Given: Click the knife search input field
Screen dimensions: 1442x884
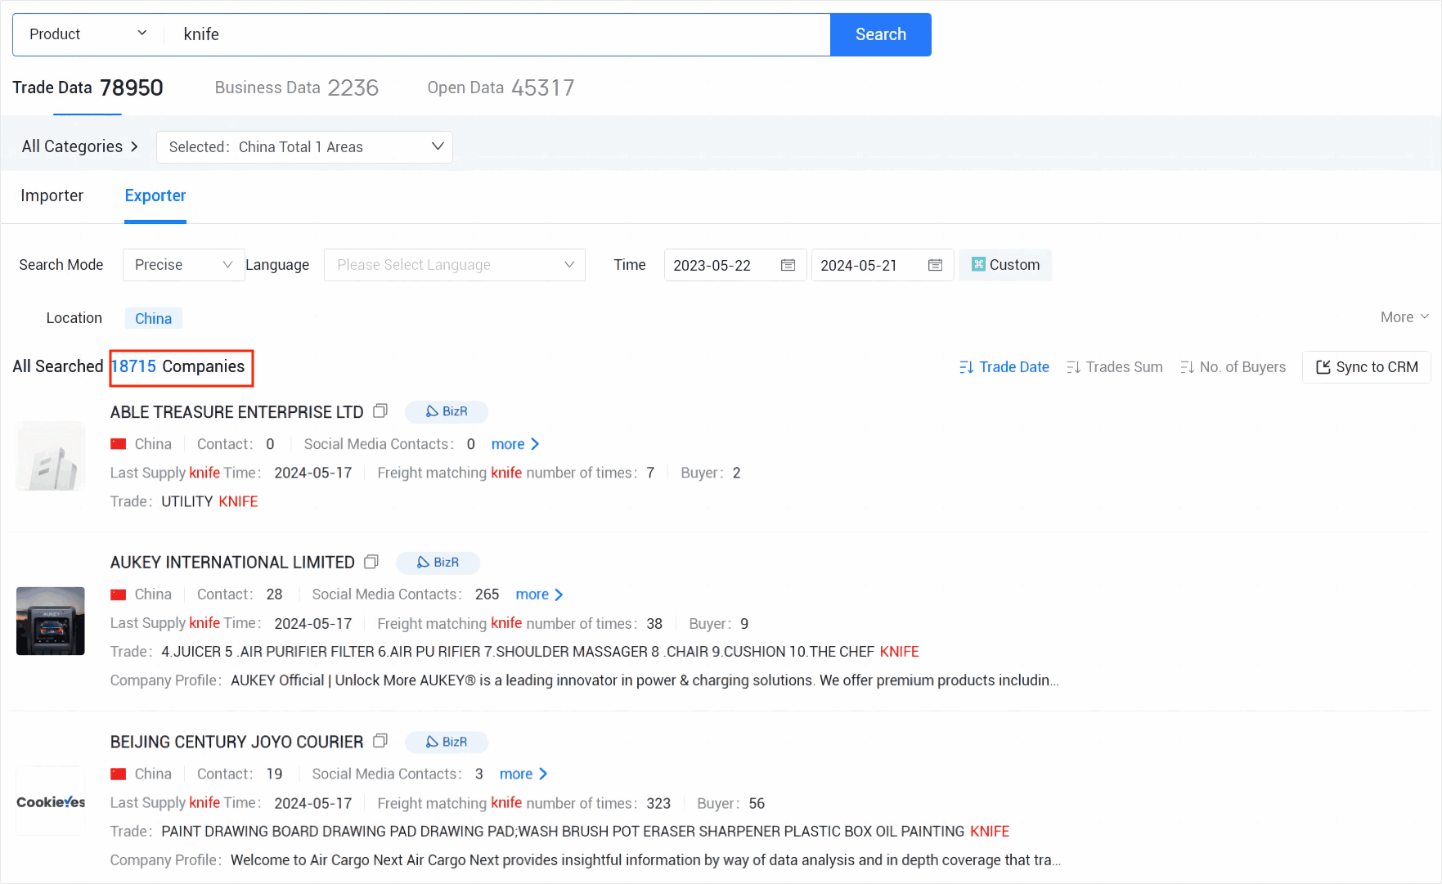Looking at the screenshot, I should tap(499, 34).
